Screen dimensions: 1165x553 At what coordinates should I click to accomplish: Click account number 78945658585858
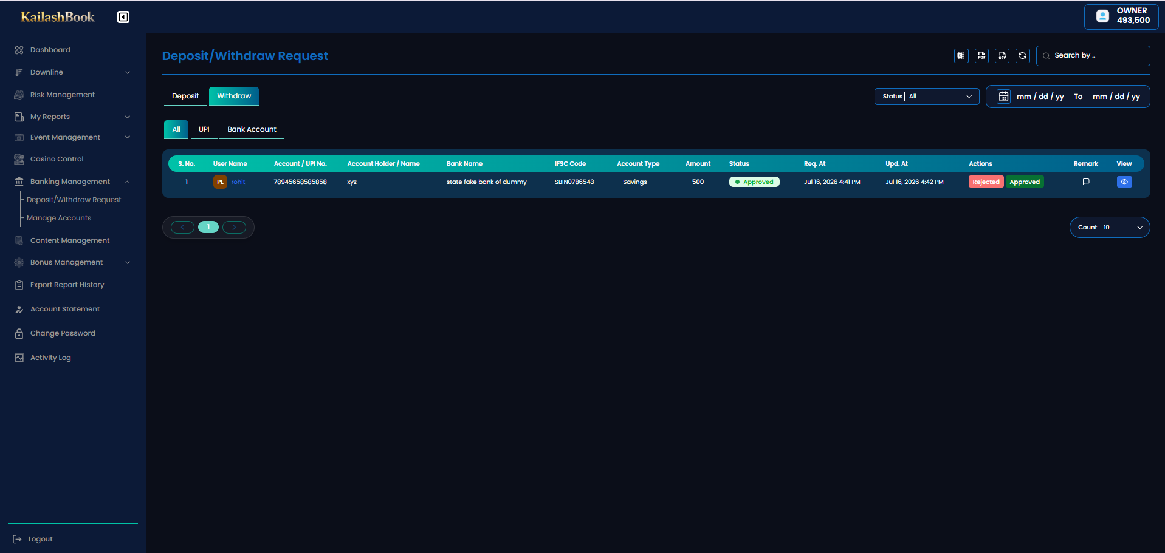[x=300, y=182]
